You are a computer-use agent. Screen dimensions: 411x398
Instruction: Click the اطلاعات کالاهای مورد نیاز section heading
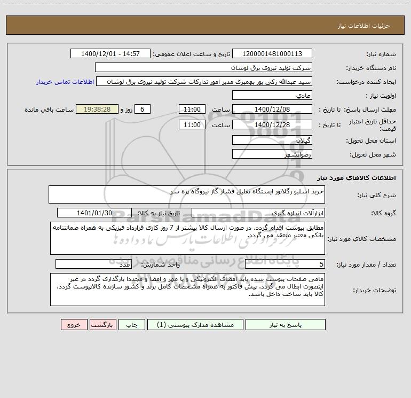[357, 178]
